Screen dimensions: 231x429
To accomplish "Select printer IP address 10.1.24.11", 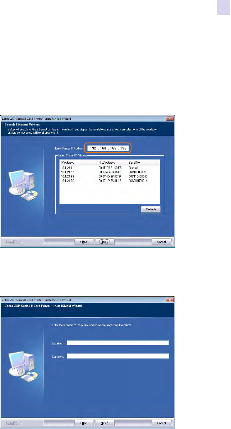I will 66,167.
